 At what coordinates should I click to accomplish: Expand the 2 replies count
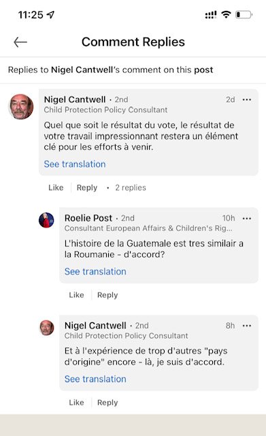click(131, 188)
